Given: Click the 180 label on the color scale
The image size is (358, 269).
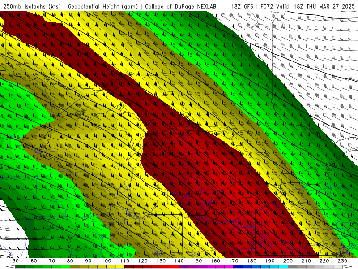Looking at the screenshot, I should (x=251, y=261).
